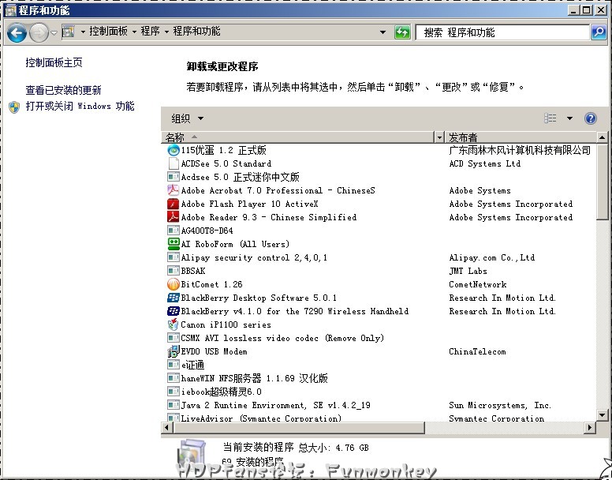
Task: Click the Adobe Acrobat 7.0 Professional icon
Action: click(x=174, y=190)
